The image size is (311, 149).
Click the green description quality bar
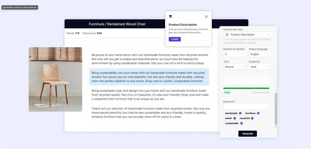(246, 88)
